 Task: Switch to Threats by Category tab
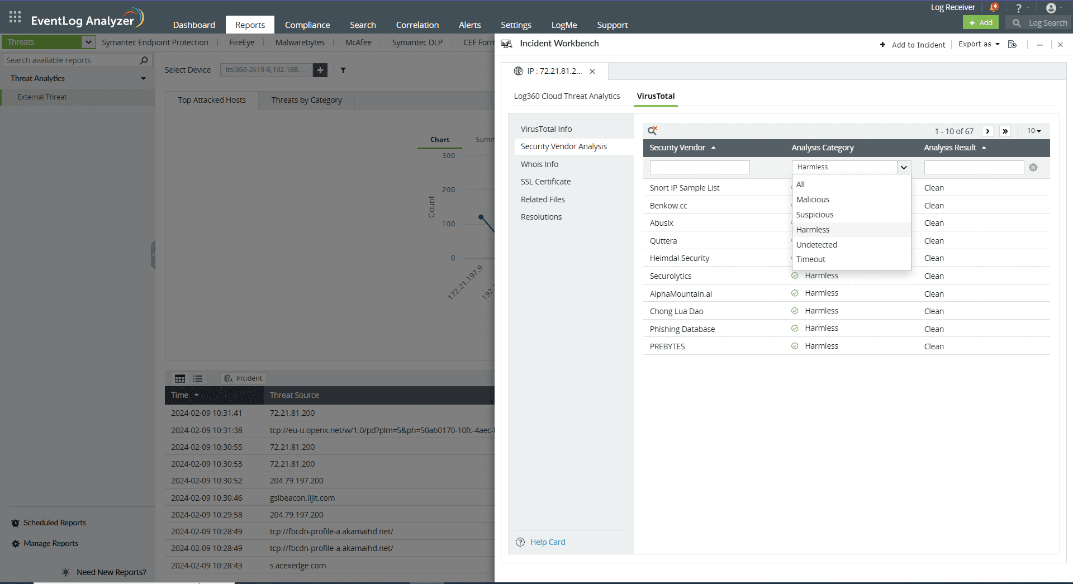[x=307, y=100]
